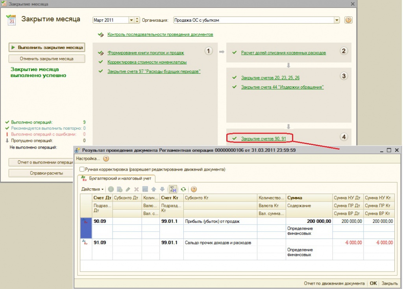Click the Субконто Дт column header
The image size is (403, 289).
click(x=127, y=198)
